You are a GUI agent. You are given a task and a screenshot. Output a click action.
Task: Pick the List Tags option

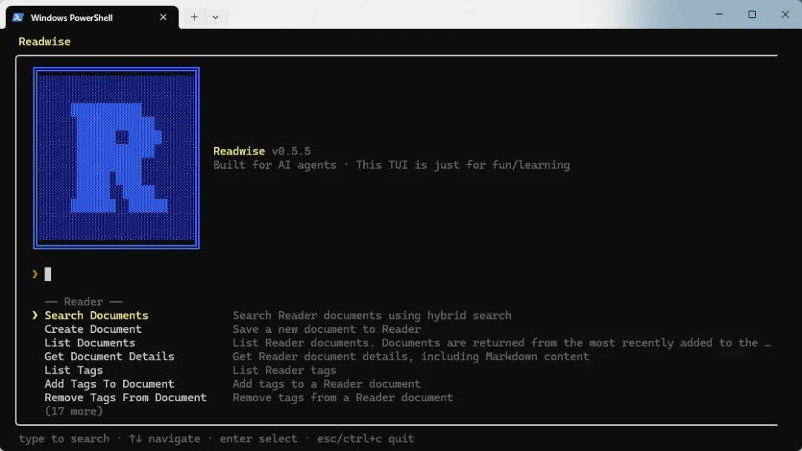[x=74, y=370]
